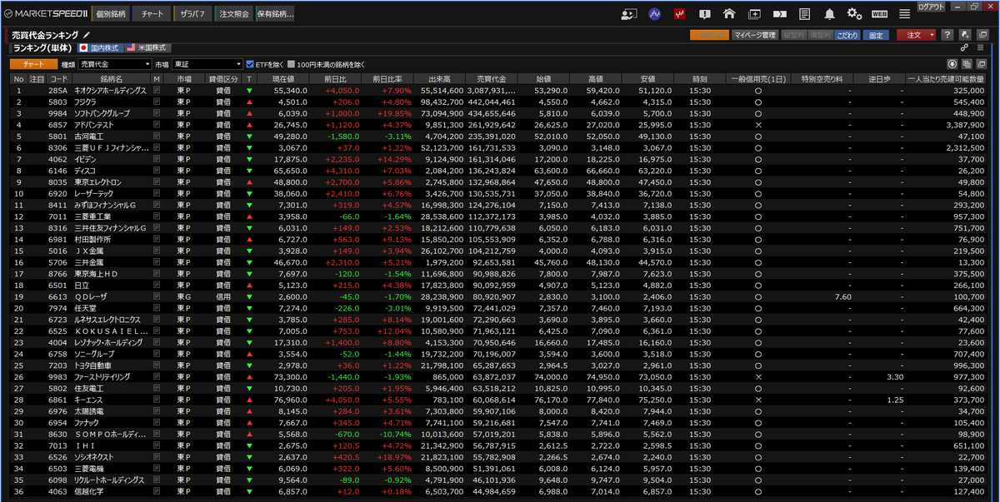This screenshot has width=1000, height=502.
Task: Check the 100円未満の銘柄を除く checkbox
Action: point(291,64)
